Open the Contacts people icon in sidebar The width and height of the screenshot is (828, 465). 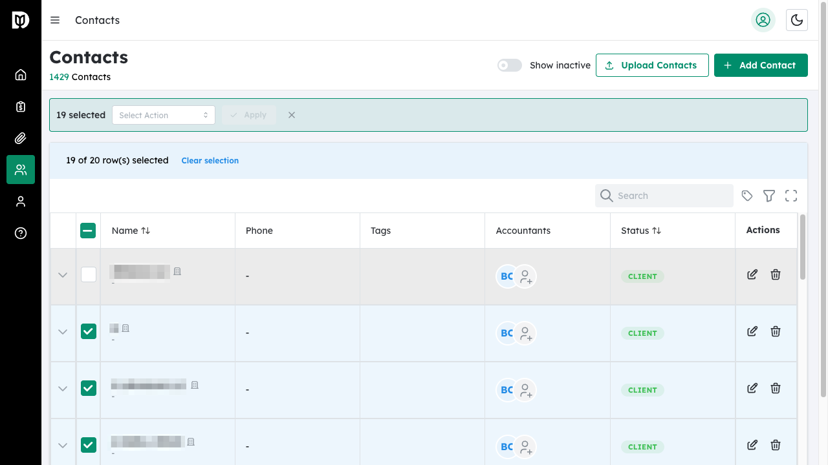click(x=20, y=169)
